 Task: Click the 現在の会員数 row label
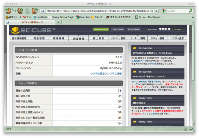pos(23,91)
